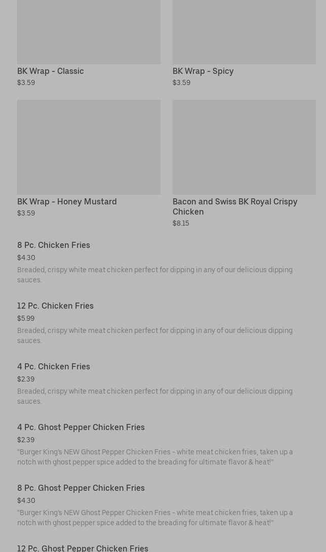Click the BK Wrap - Classic title
The width and height of the screenshot is (326, 552).
coord(50,71)
